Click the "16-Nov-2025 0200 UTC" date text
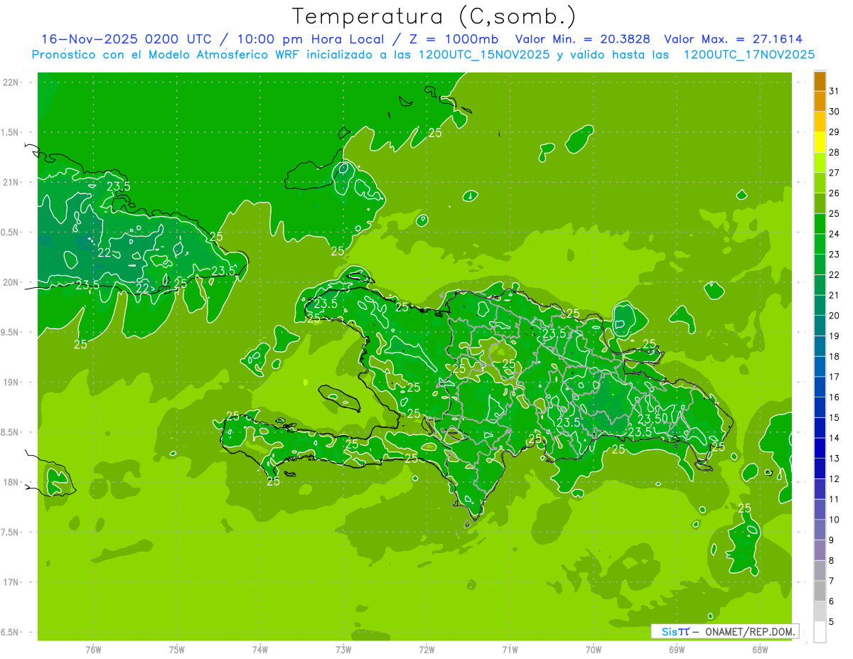This screenshot has height=659, width=853. tap(126, 39)
